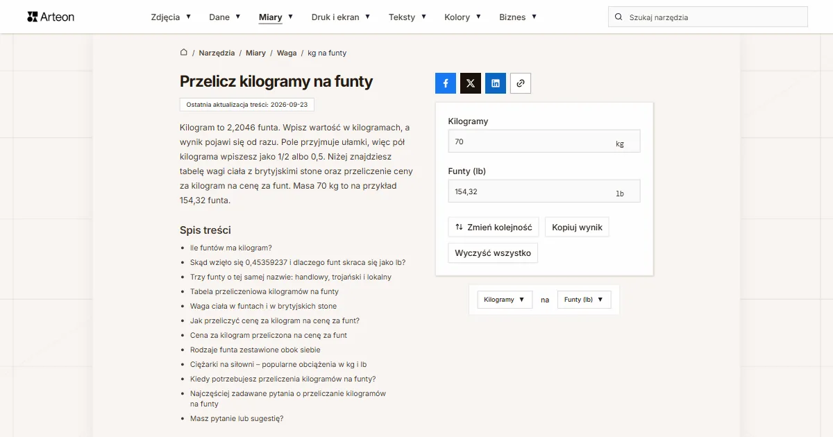Go to home breadcrumb icon
This screenshot has height=437, width=833.
tap(184, 52)
